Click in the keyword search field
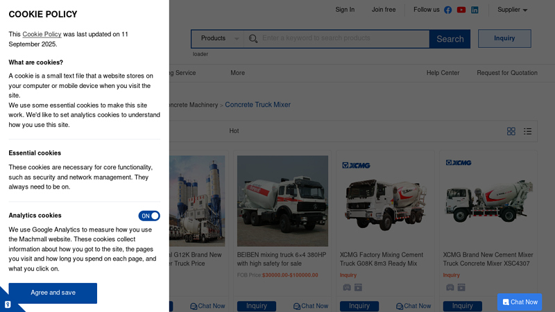This screenshot has height=312, width=555. pos(343,38)
